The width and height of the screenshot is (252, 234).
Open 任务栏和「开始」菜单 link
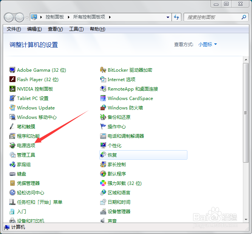(40, 202)
